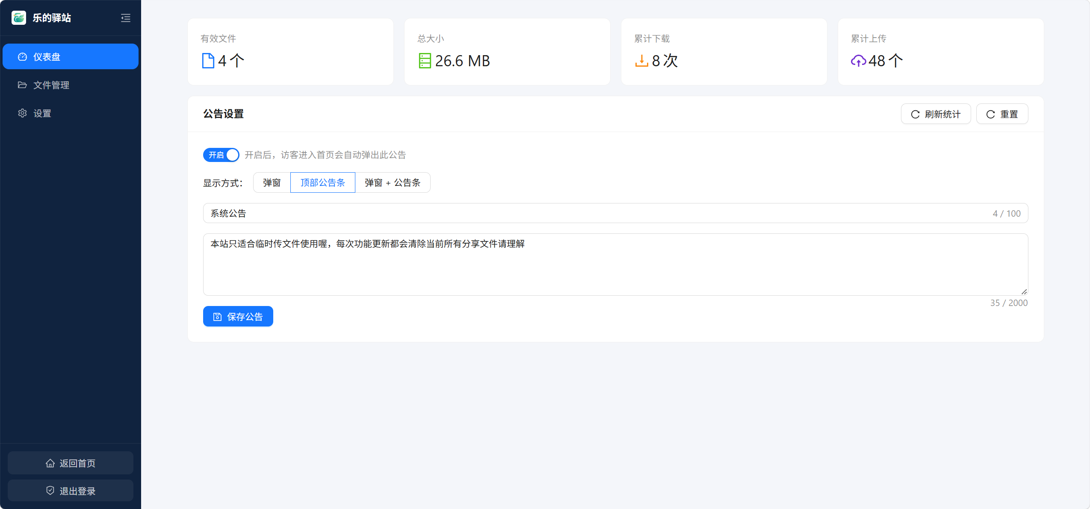
Task: Click the 有效文件 card label
Action: click(x=218, y=38)
